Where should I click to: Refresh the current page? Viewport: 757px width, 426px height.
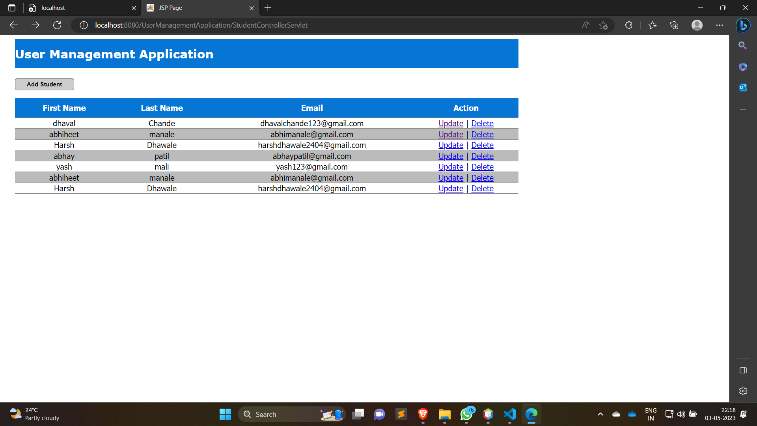(x=57, y=25)
